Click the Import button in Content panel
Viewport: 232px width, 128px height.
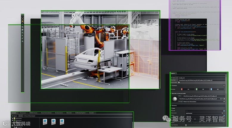click(x=15, y=116)
